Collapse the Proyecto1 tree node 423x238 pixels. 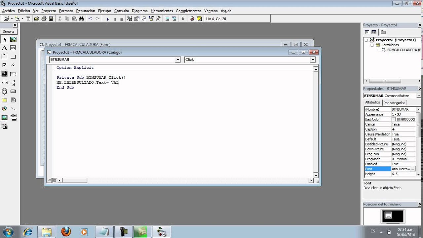[x=366, y=40]
